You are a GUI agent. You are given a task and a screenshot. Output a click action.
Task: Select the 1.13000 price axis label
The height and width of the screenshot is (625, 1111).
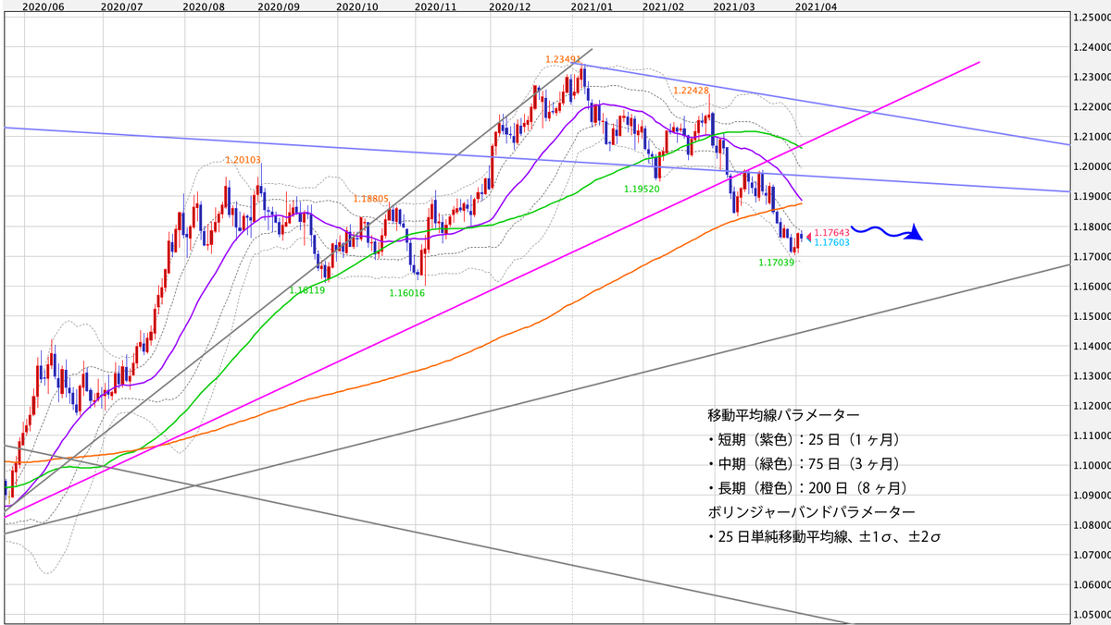coord(1091,376)
